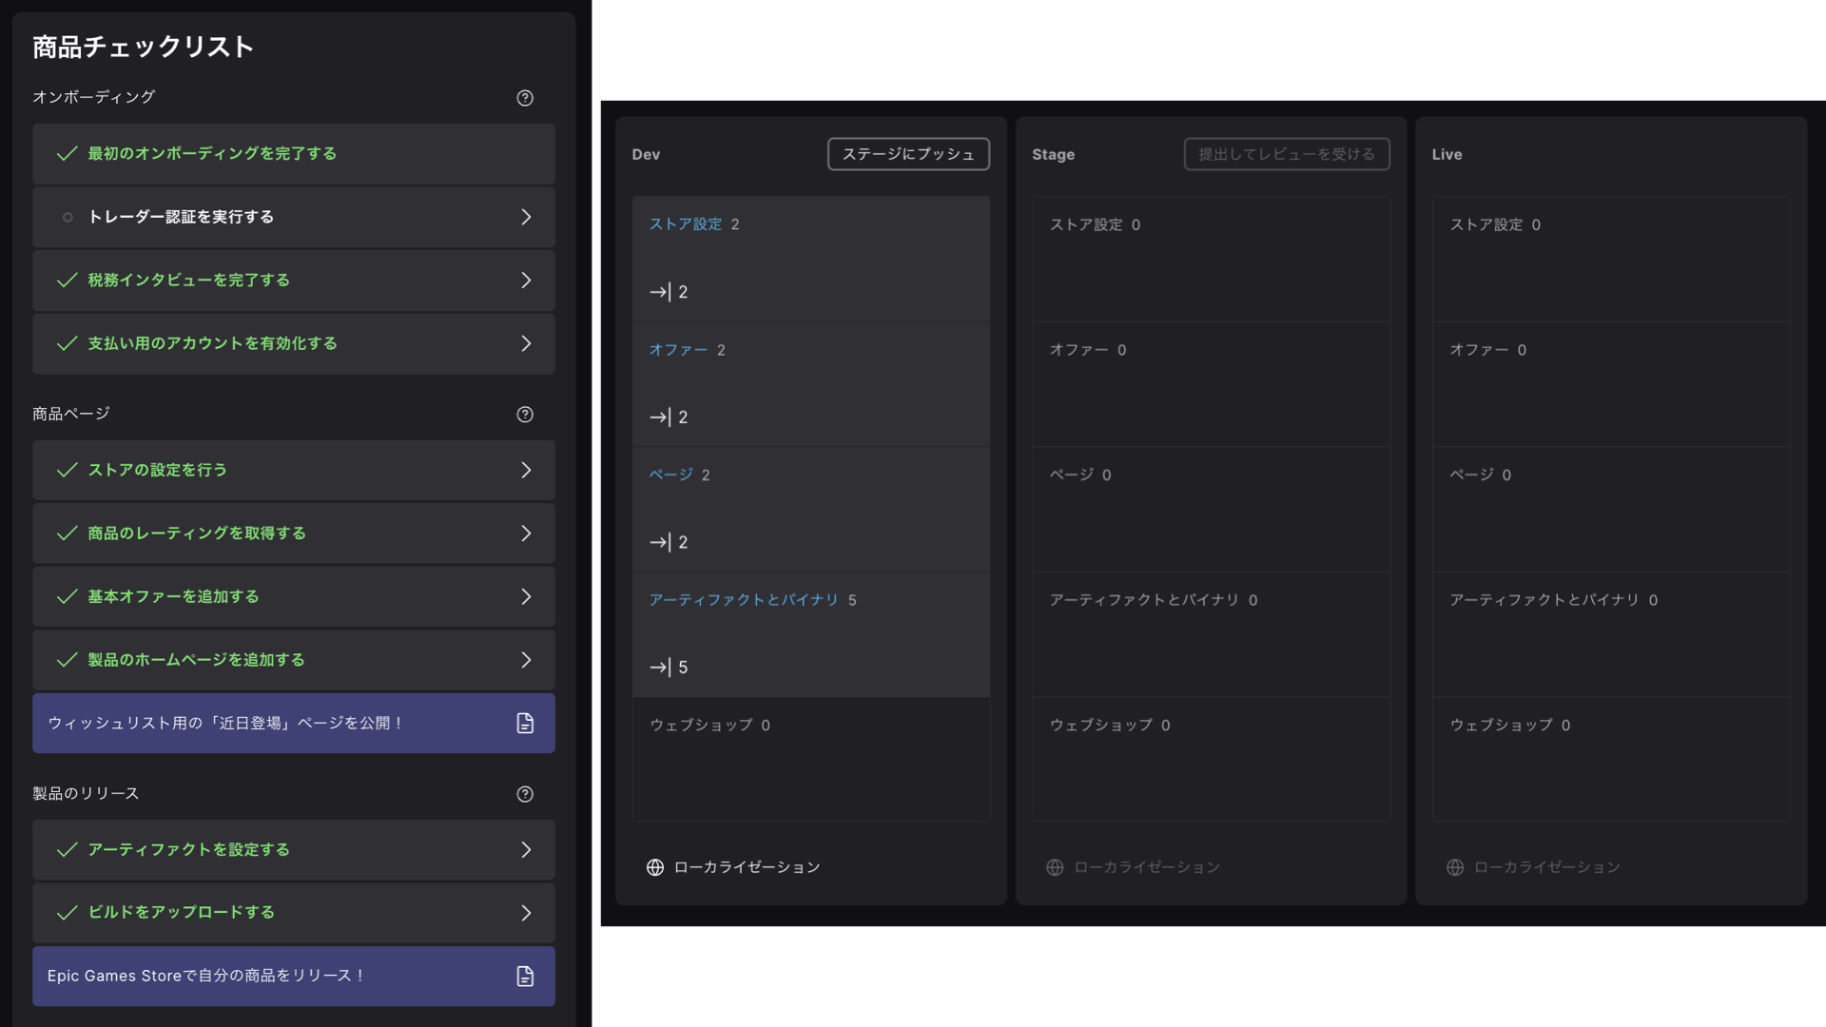
Task: Click checkmark beside 税務インタビューを完了する
Action: (x=67, y=281)
